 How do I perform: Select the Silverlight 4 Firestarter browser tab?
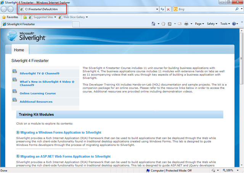click(x=37, y=24)
